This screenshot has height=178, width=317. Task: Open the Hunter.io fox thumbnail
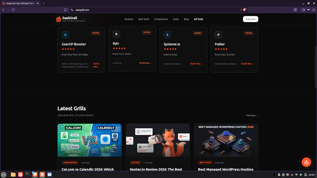(158, 140)
